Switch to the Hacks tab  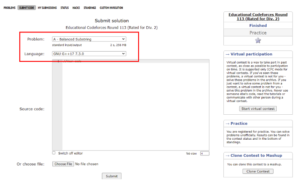click(x=76, y=8)
